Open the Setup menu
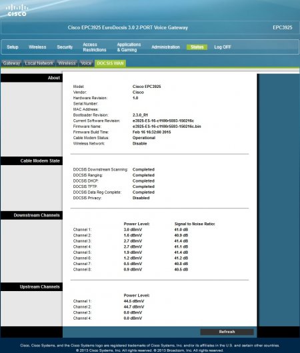 tap(13, 47)
